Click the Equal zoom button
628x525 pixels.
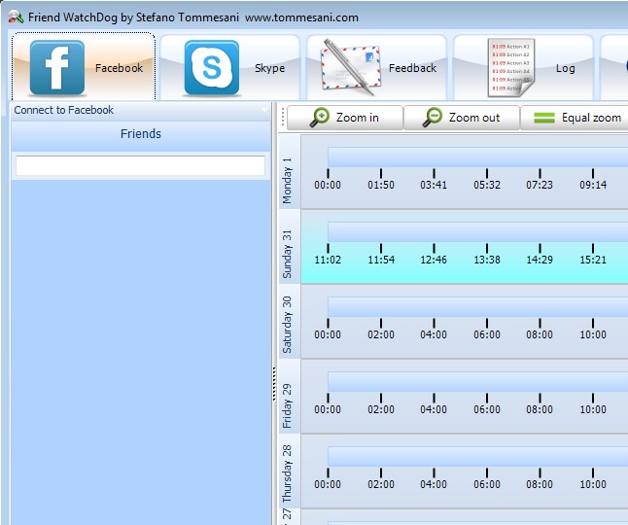575,118
